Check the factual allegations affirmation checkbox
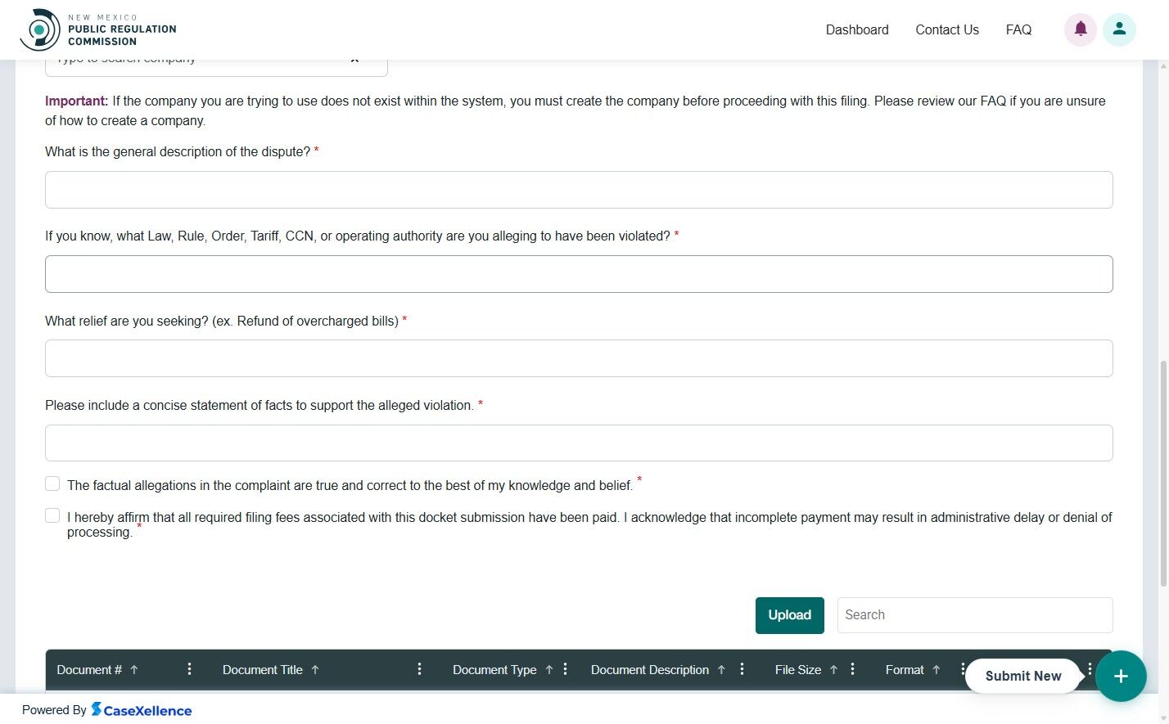This screenshot has height=724, width=1169. pyautogui.click(x=52, y=483)
